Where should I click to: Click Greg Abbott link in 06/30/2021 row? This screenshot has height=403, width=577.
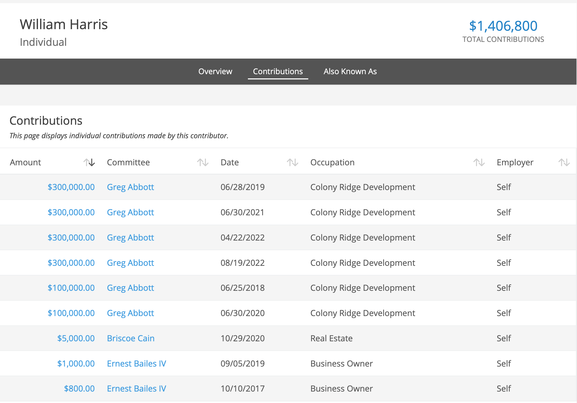tap(130, 212)
